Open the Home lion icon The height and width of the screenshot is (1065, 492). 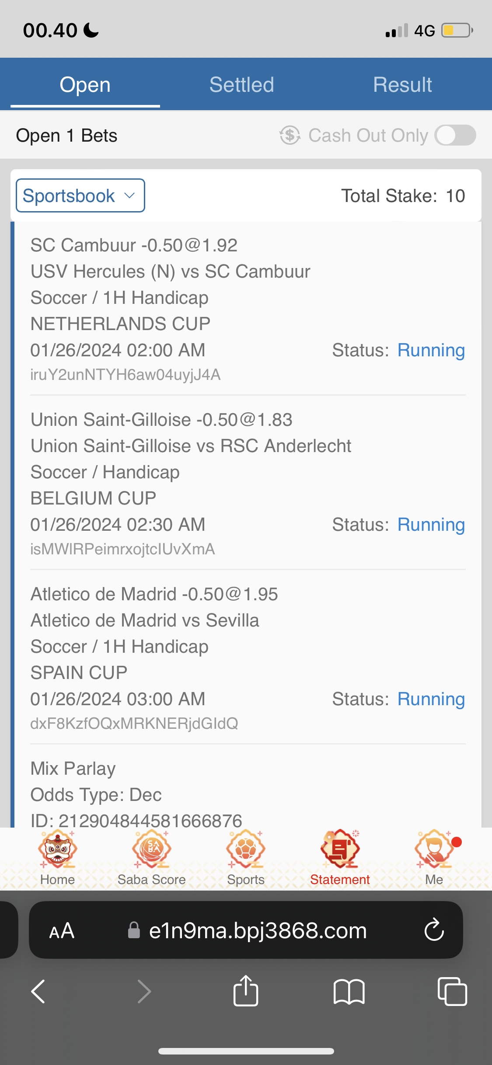pyautogui.click(x=57, y=850)
